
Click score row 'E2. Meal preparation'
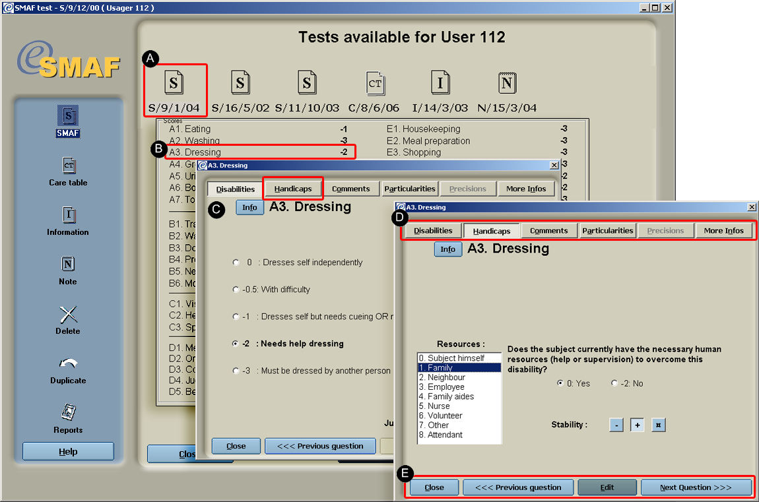477,141
